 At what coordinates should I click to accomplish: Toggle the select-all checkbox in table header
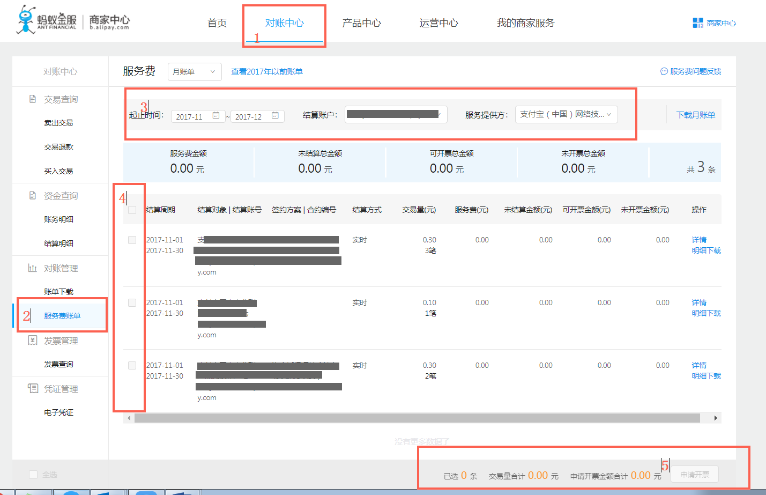(132, 210)
